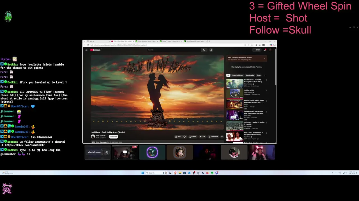Favorite this page with the star icon
This screenshot has height=201, width=359.
252,45
